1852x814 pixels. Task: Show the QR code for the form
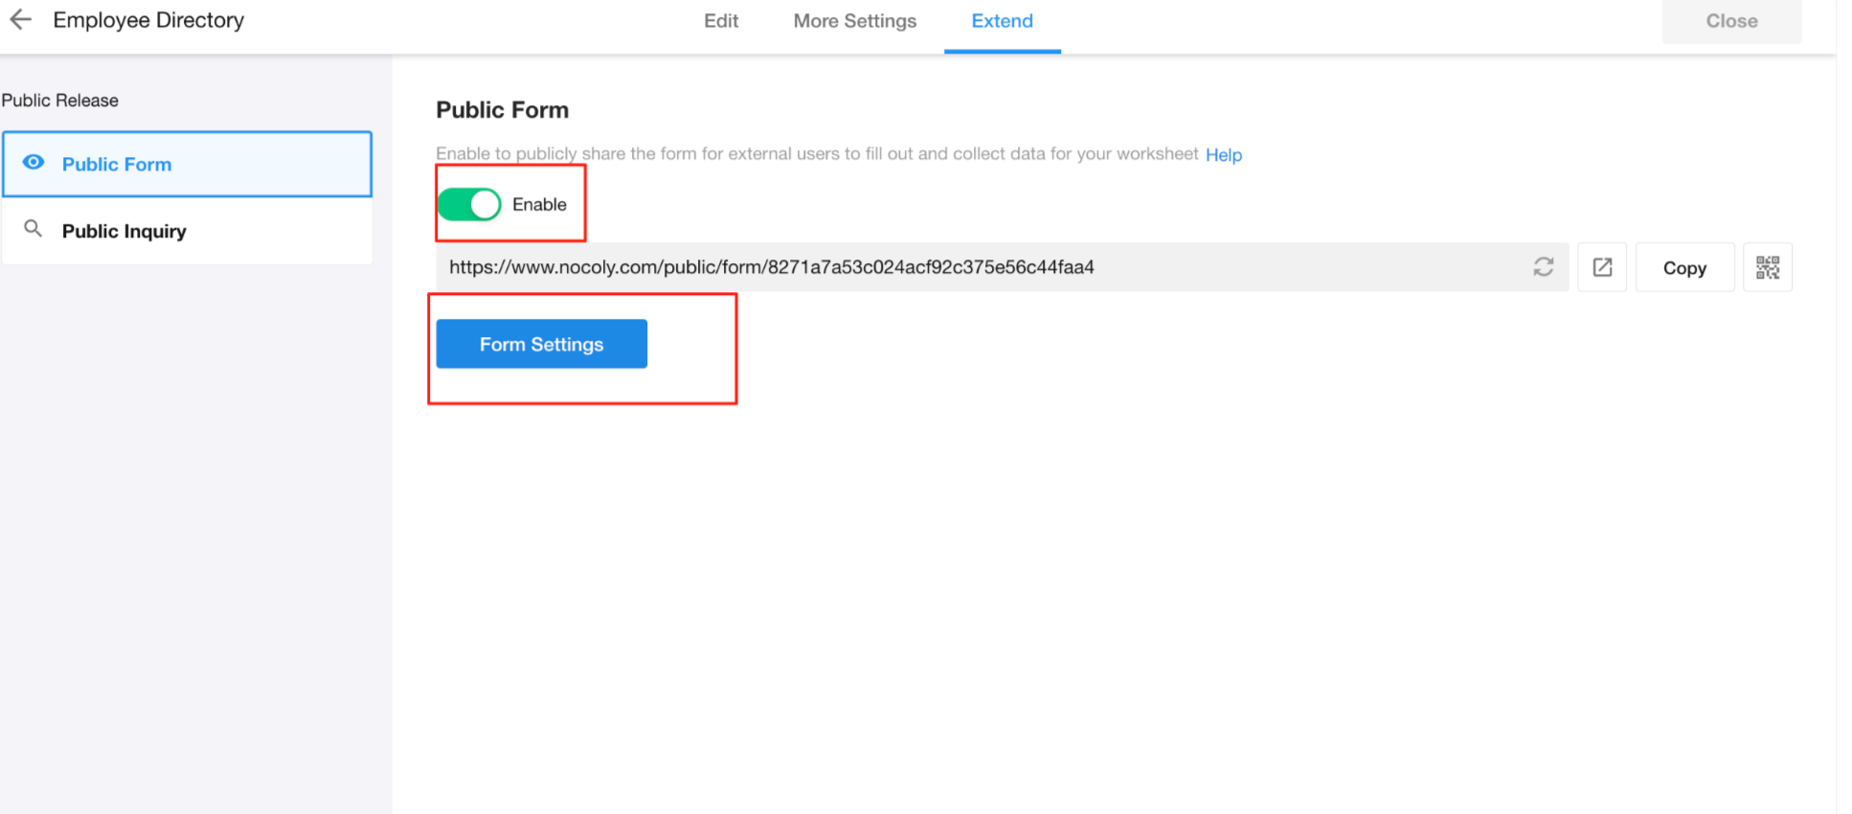pos(1767,267)
